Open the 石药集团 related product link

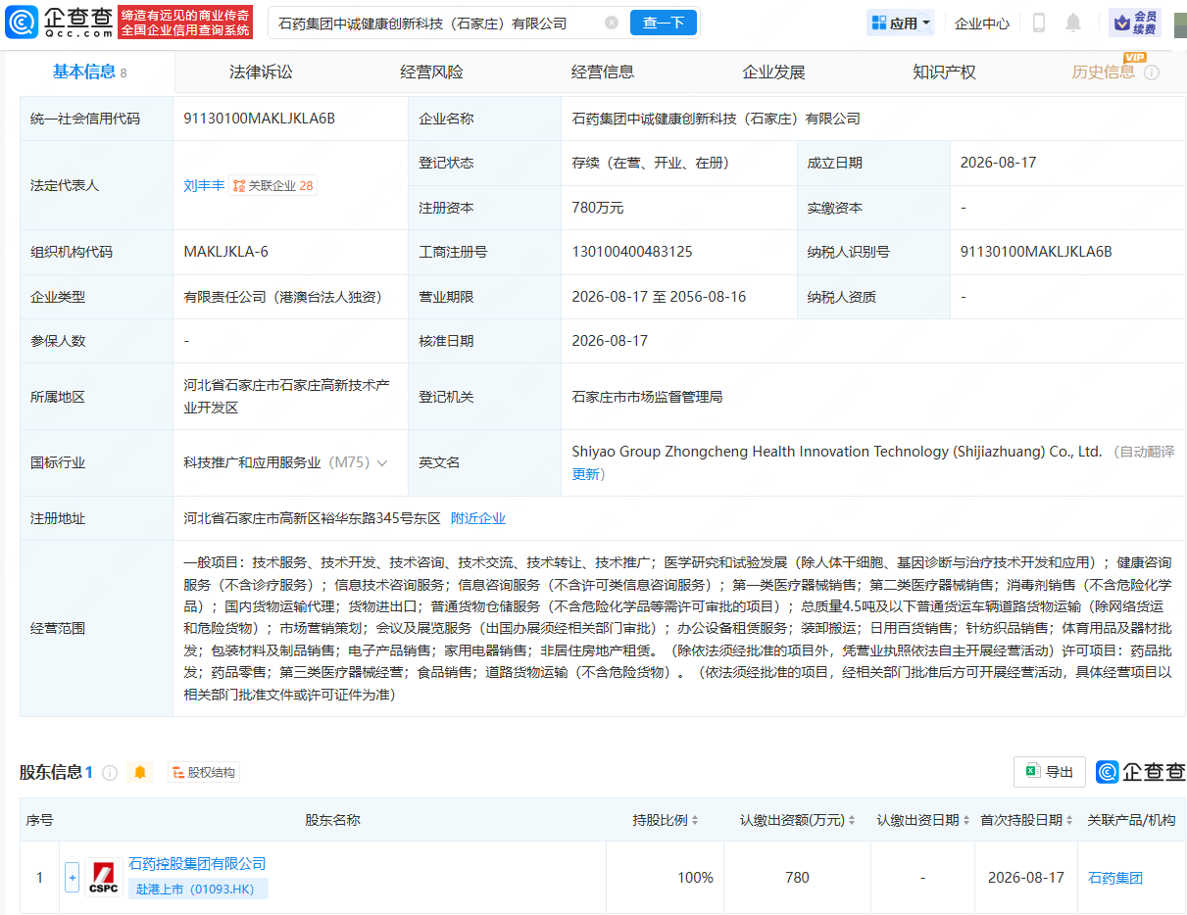[x=1115, y=878]
